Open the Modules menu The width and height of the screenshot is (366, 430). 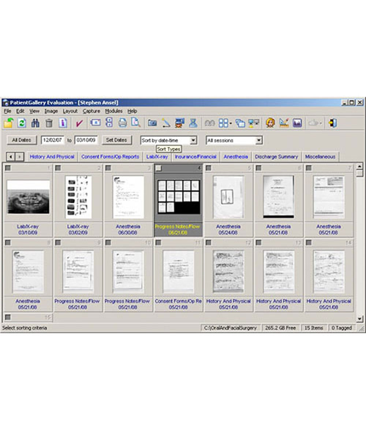(113, 111)
